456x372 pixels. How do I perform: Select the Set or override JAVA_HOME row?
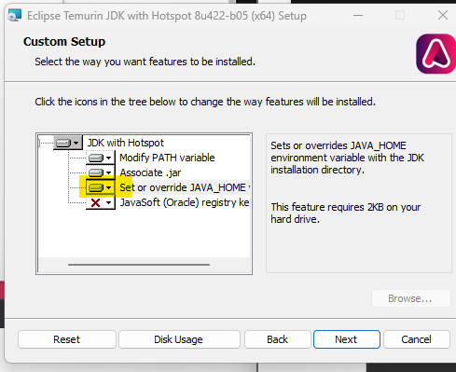pos(185,187)
